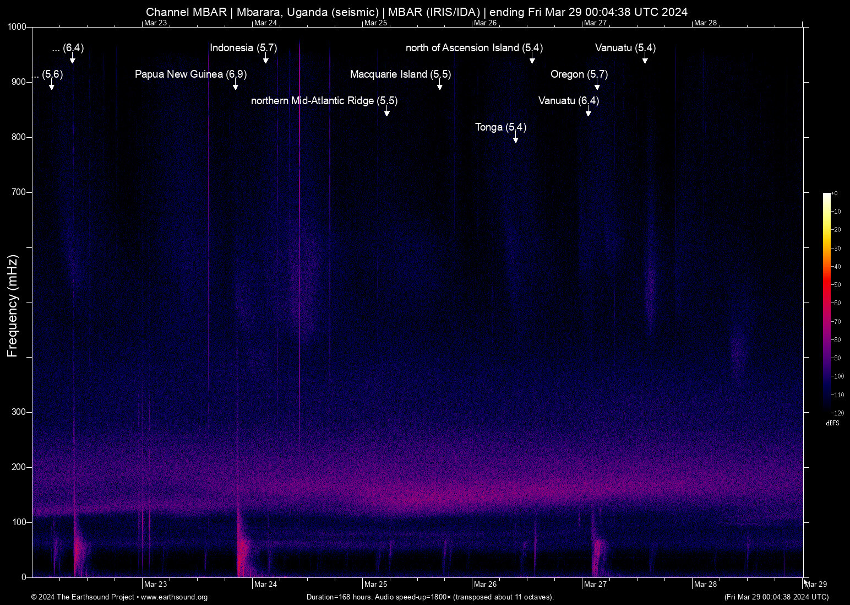Select the "900" frequency axis label

(x=19, y=82)
